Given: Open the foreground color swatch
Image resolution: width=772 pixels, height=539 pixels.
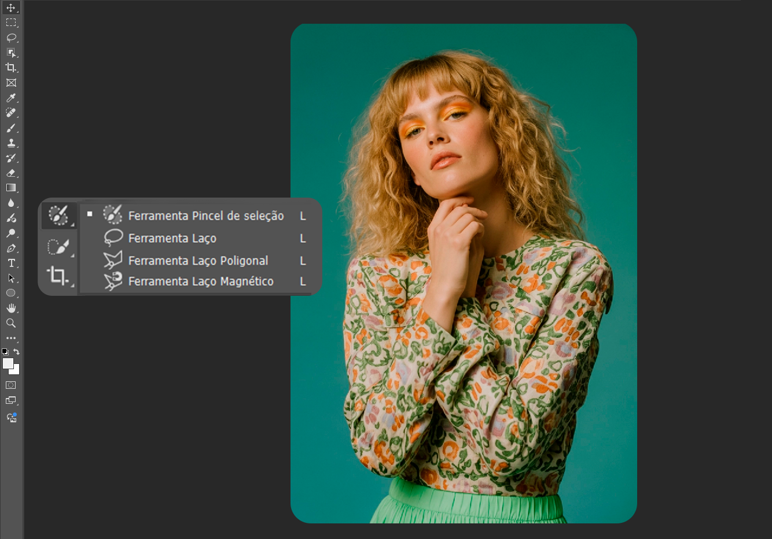Looking at the screenshot, I should 8,363.
